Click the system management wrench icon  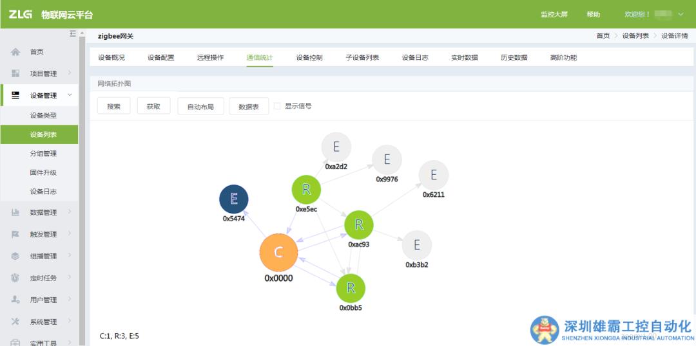[15, 322]
